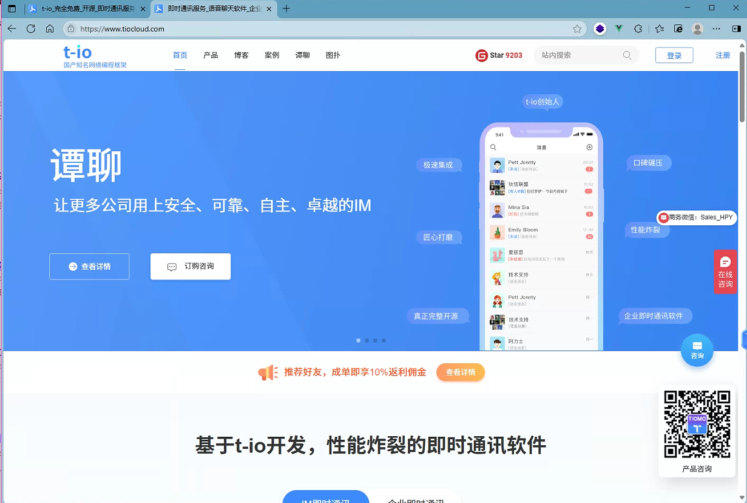
Task: Click the 极速集成 bubble label
Action: (438, 165)
